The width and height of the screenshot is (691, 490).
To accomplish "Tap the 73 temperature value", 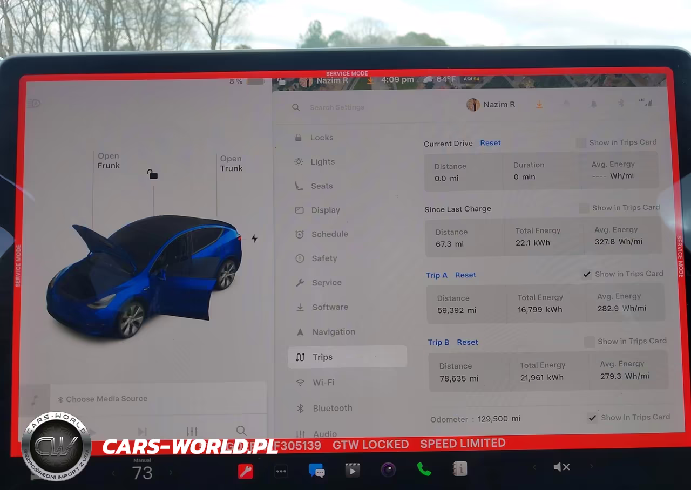I will coord(143,473).
